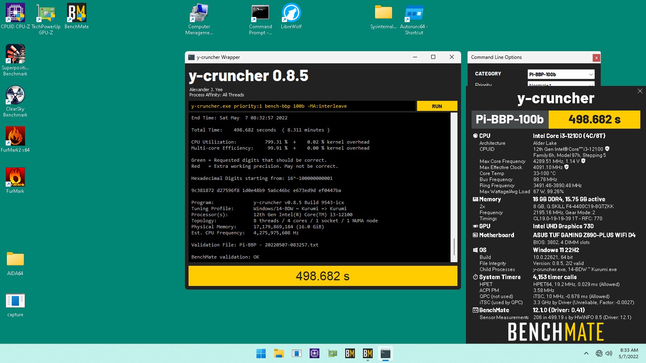Click 16 GB DDR4 memory summary
Screen dimensions: 646x363
(x=569, y=199)
